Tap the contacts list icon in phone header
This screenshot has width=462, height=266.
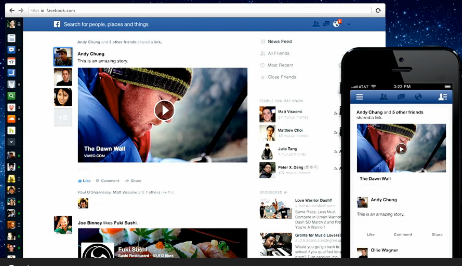click(443, 96)
